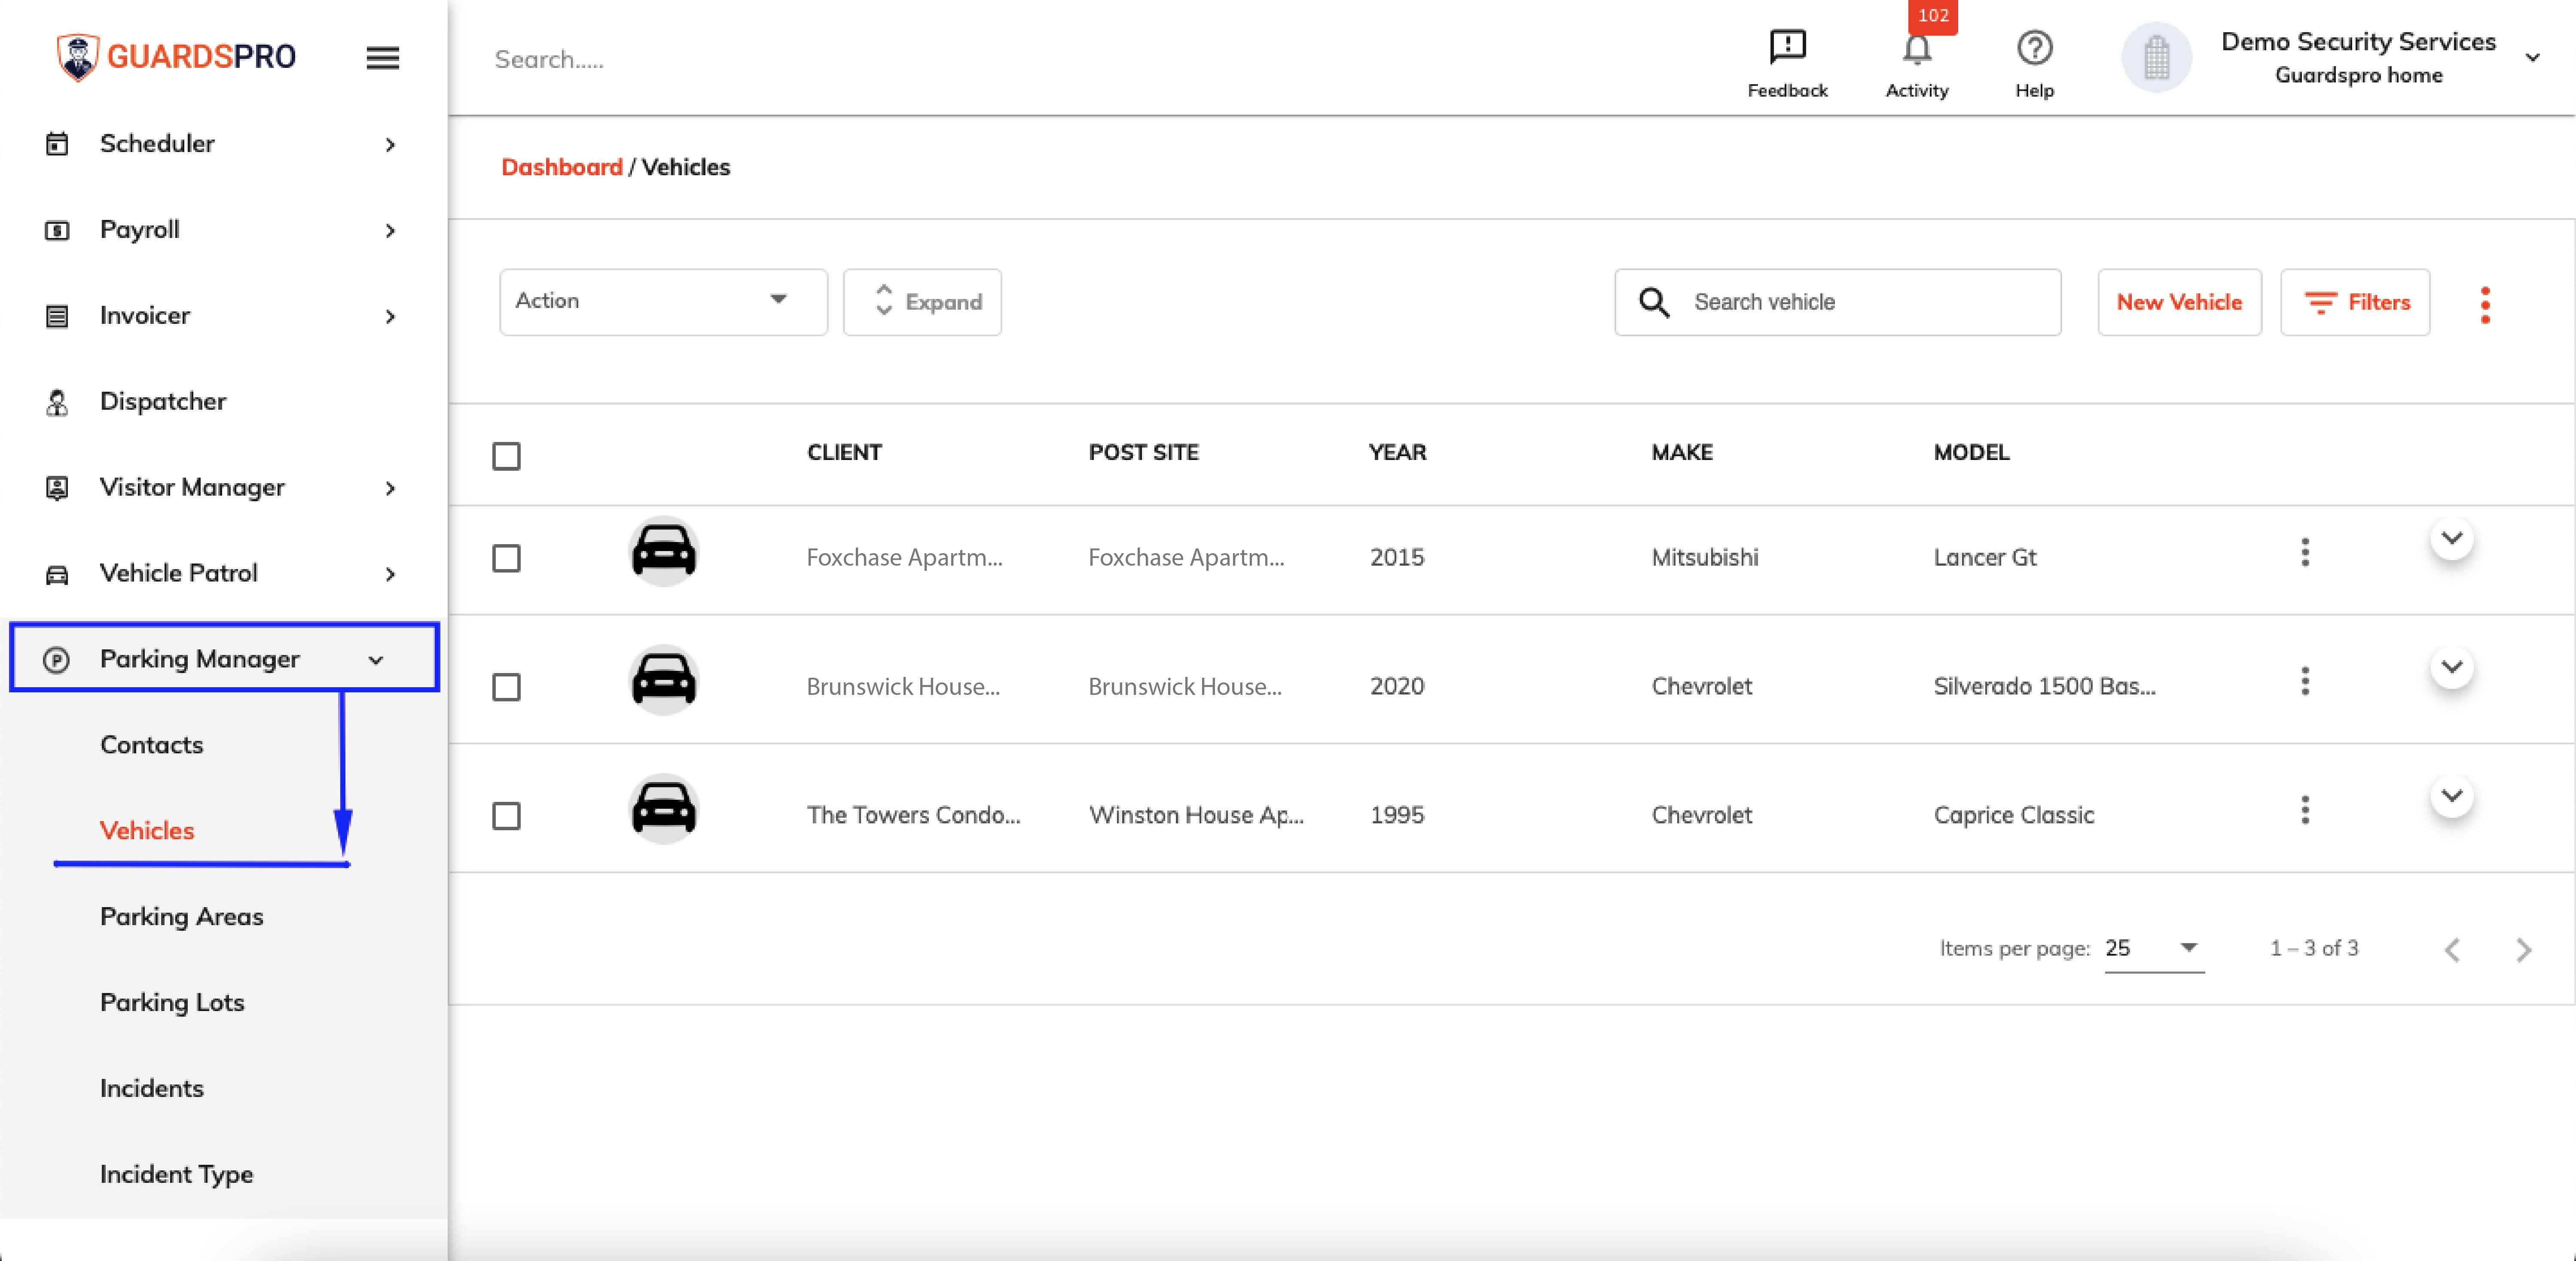Image resolution: width=2576 pixels, height=1261 pixels.
Task: Open Activity notifications bell
Action: [x=1916, y=49]
